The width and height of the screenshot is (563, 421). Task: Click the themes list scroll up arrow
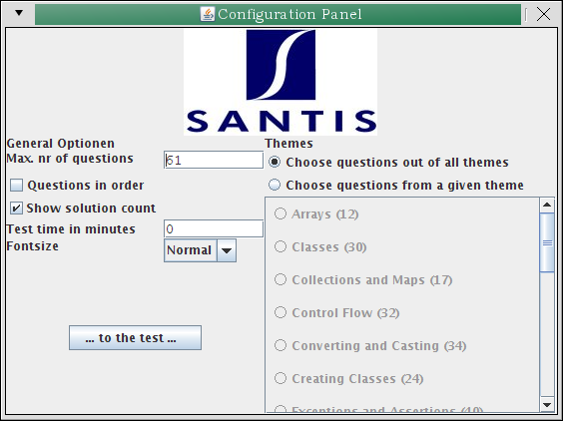coord(547,205)
